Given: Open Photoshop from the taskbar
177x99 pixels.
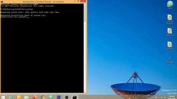Looking at the screenshot, I should click(x=59, y=97).
